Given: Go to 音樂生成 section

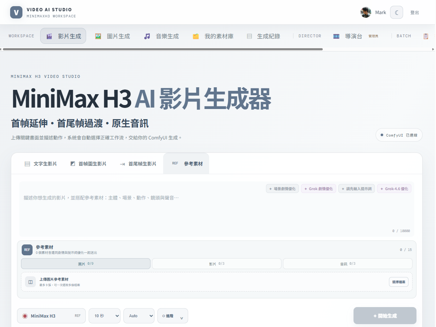Looking at the screenshot, I should (161, 36).
